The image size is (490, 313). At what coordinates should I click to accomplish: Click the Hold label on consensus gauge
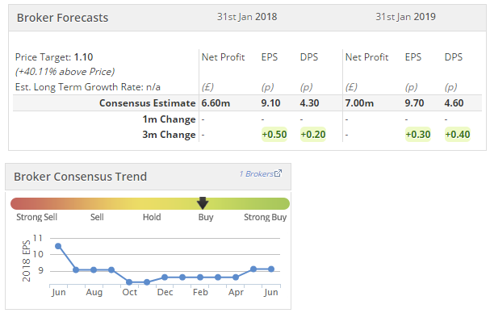[152, 217]
